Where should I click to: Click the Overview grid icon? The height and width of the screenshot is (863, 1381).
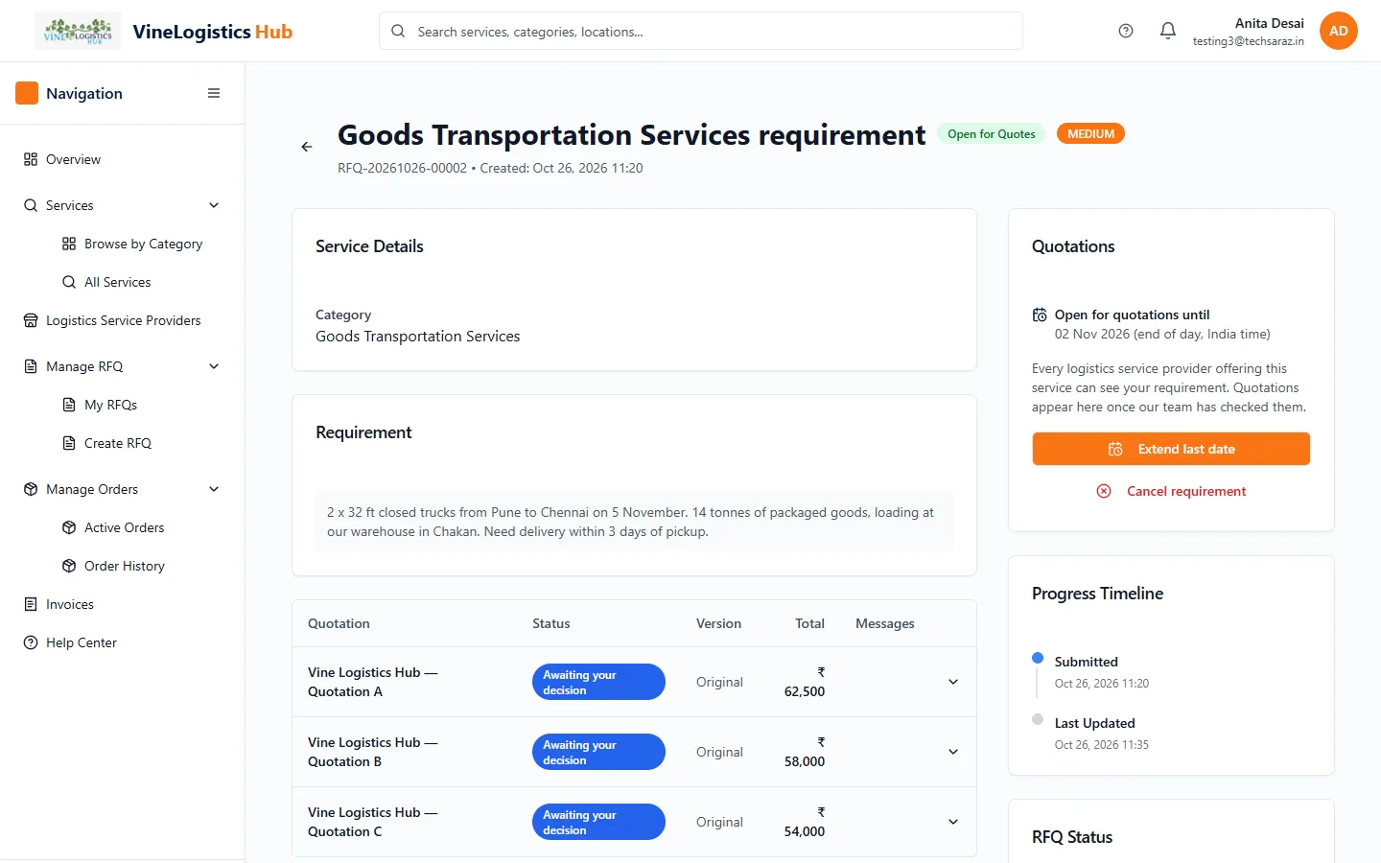pos(31,159)
